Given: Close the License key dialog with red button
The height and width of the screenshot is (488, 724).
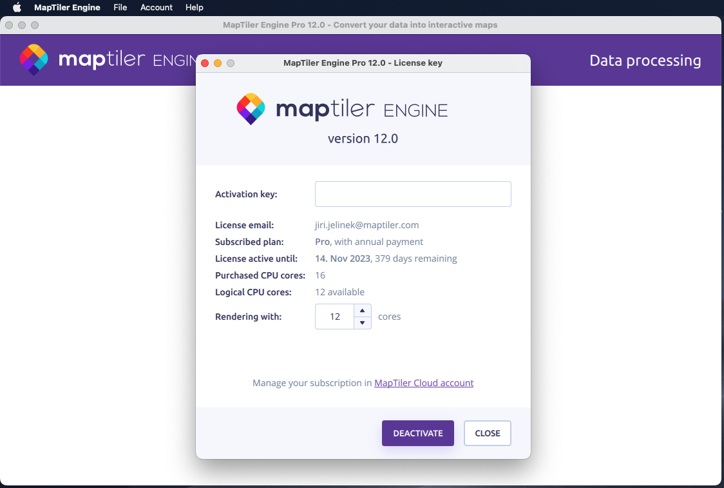Looking at the screenshot, I should point(205,63).
